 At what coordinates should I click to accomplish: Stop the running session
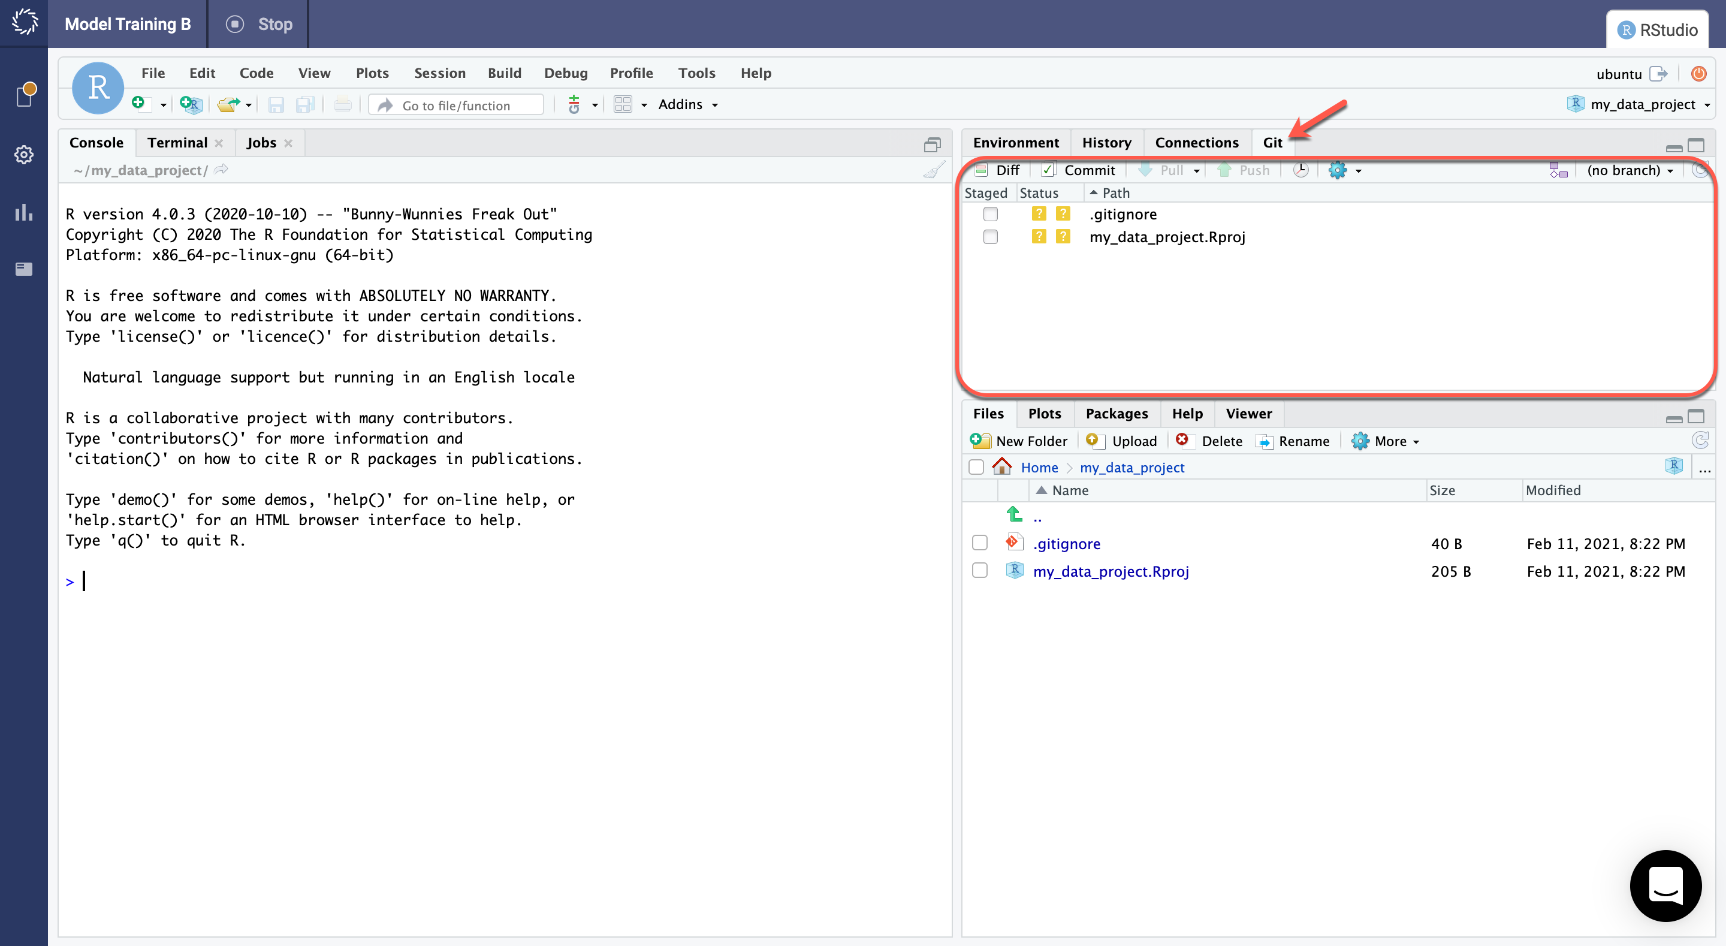259,23
